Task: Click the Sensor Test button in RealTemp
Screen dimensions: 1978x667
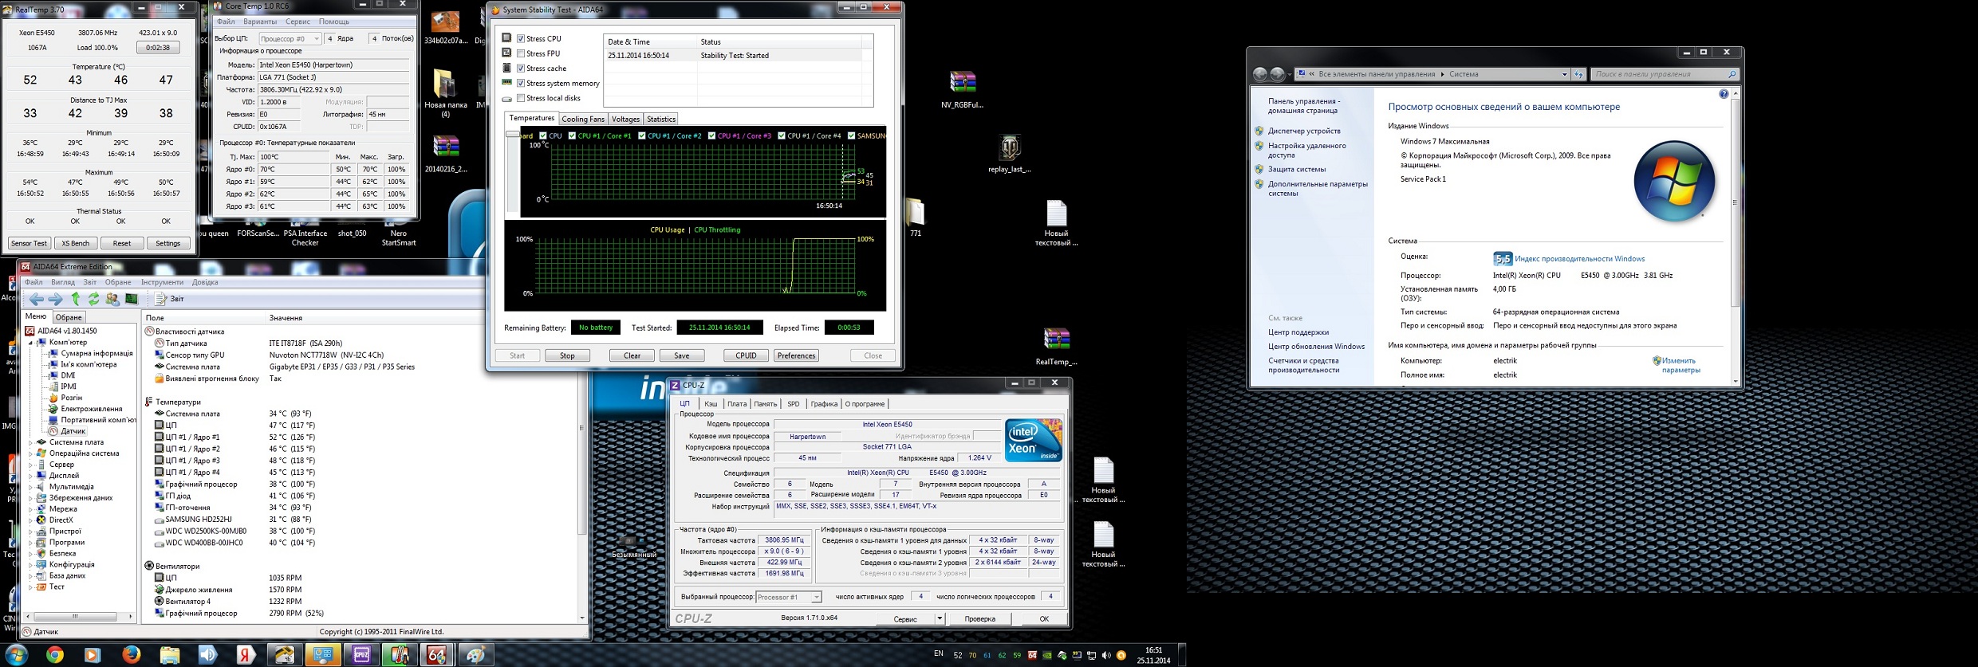Action: 30,243
